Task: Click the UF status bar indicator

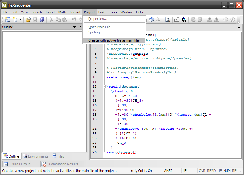Action: tap(219, 171)
